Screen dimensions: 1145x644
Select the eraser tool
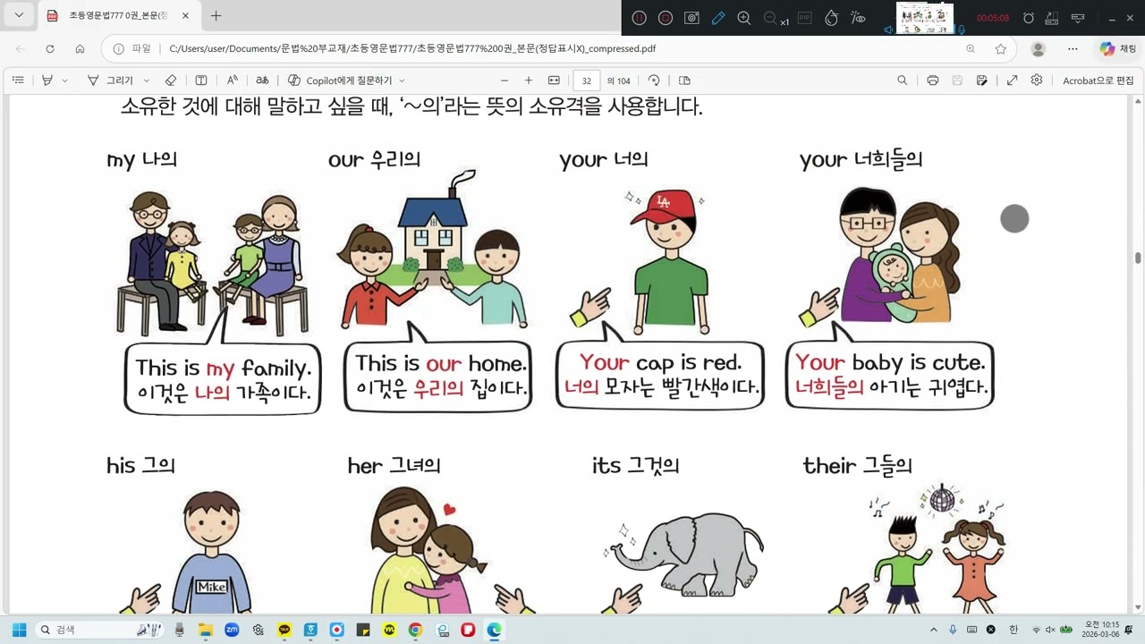pos(171,80)
